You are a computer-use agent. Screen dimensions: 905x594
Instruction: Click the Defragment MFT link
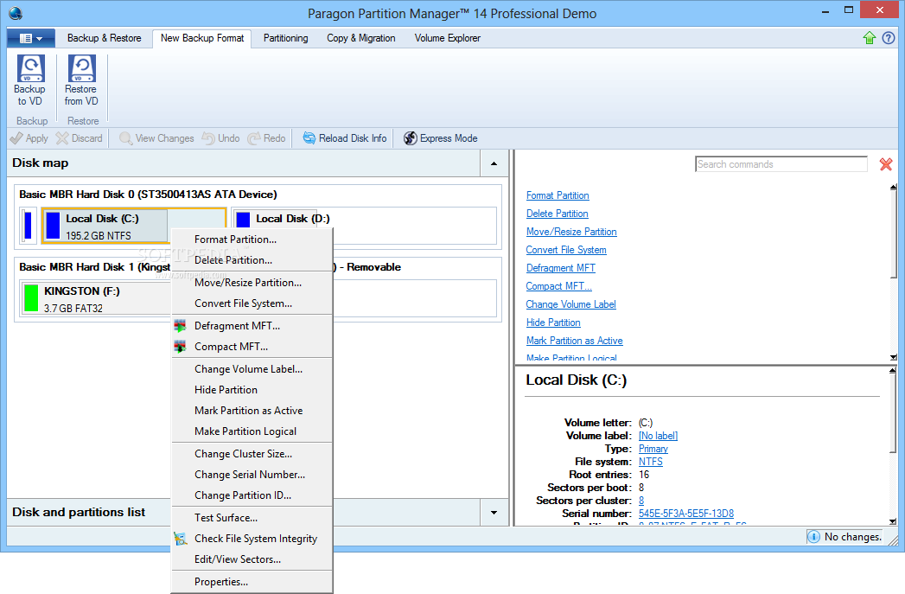tap(560, 268)
